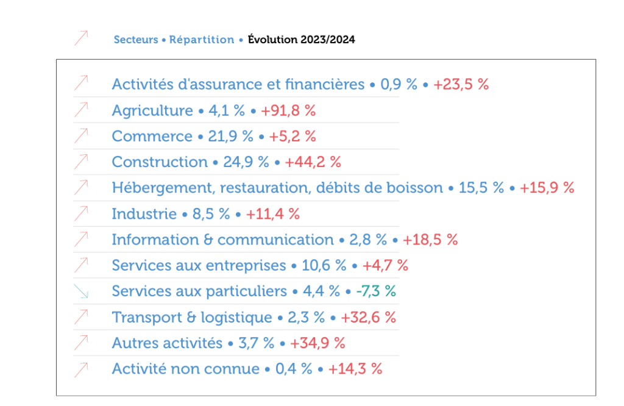Click the legend arrow icon beside Secteurs

tap(81, 38)
